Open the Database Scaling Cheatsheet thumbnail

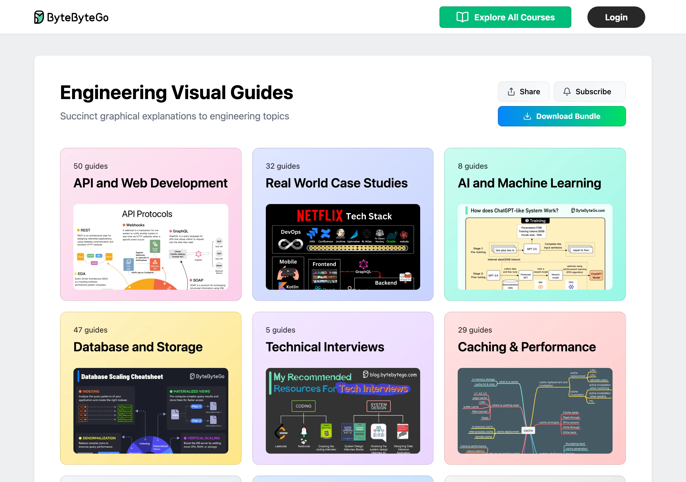coord(151,411)
